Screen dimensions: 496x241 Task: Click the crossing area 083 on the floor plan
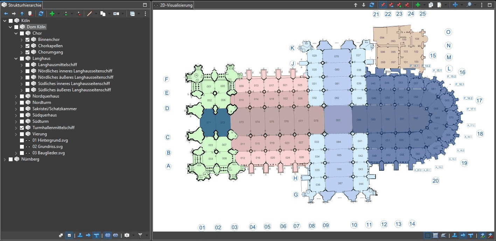pos(338,120)
